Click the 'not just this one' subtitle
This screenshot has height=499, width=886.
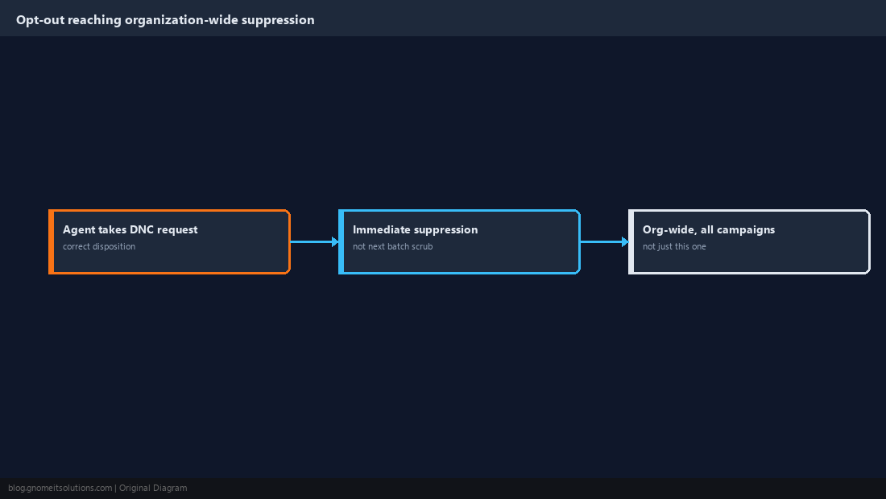tap(674, 246)
